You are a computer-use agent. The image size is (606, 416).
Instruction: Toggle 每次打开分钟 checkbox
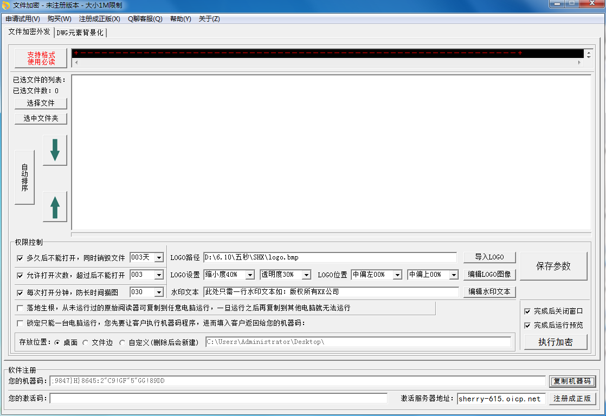tap(20, 293)
